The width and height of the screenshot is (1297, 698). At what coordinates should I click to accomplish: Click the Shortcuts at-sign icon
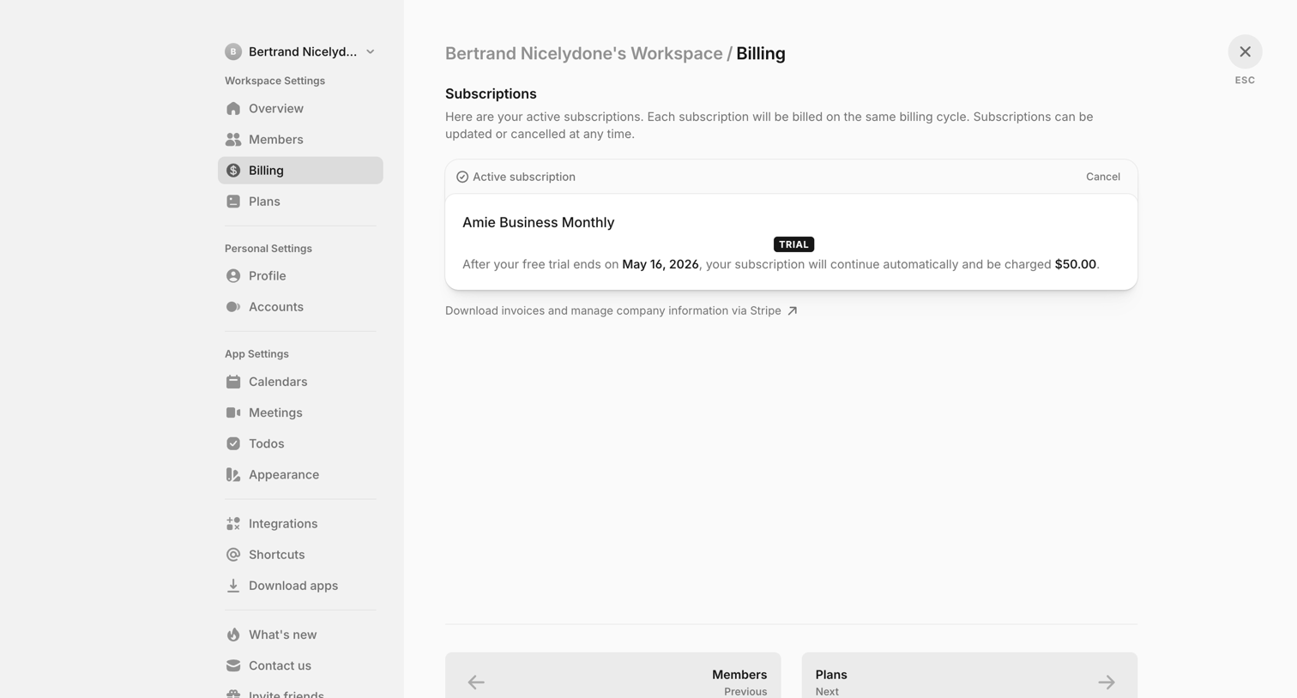point(233,555)
